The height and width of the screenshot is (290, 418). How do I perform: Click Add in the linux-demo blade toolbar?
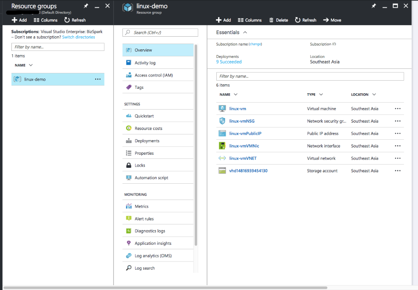pyautogui.click(x=223, y=20)
